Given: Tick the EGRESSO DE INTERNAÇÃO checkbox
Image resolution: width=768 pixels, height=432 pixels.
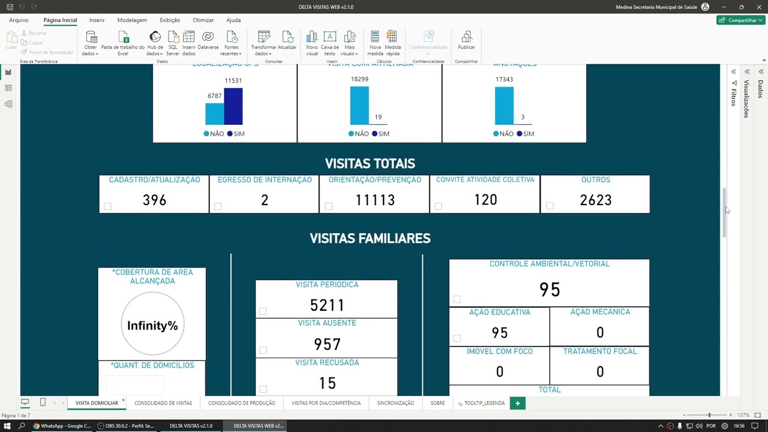Looking at the screenshot, I should [x=218, y=206].
